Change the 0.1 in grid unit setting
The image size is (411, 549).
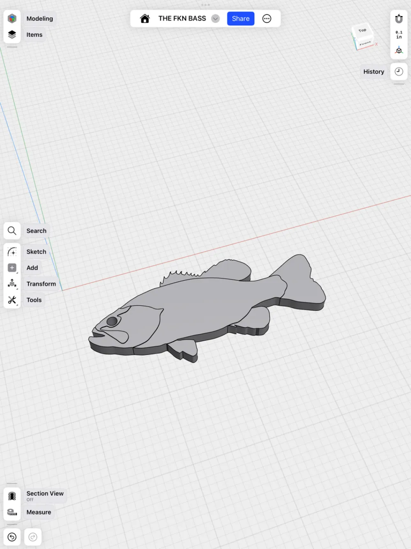[x=399, y=35]
